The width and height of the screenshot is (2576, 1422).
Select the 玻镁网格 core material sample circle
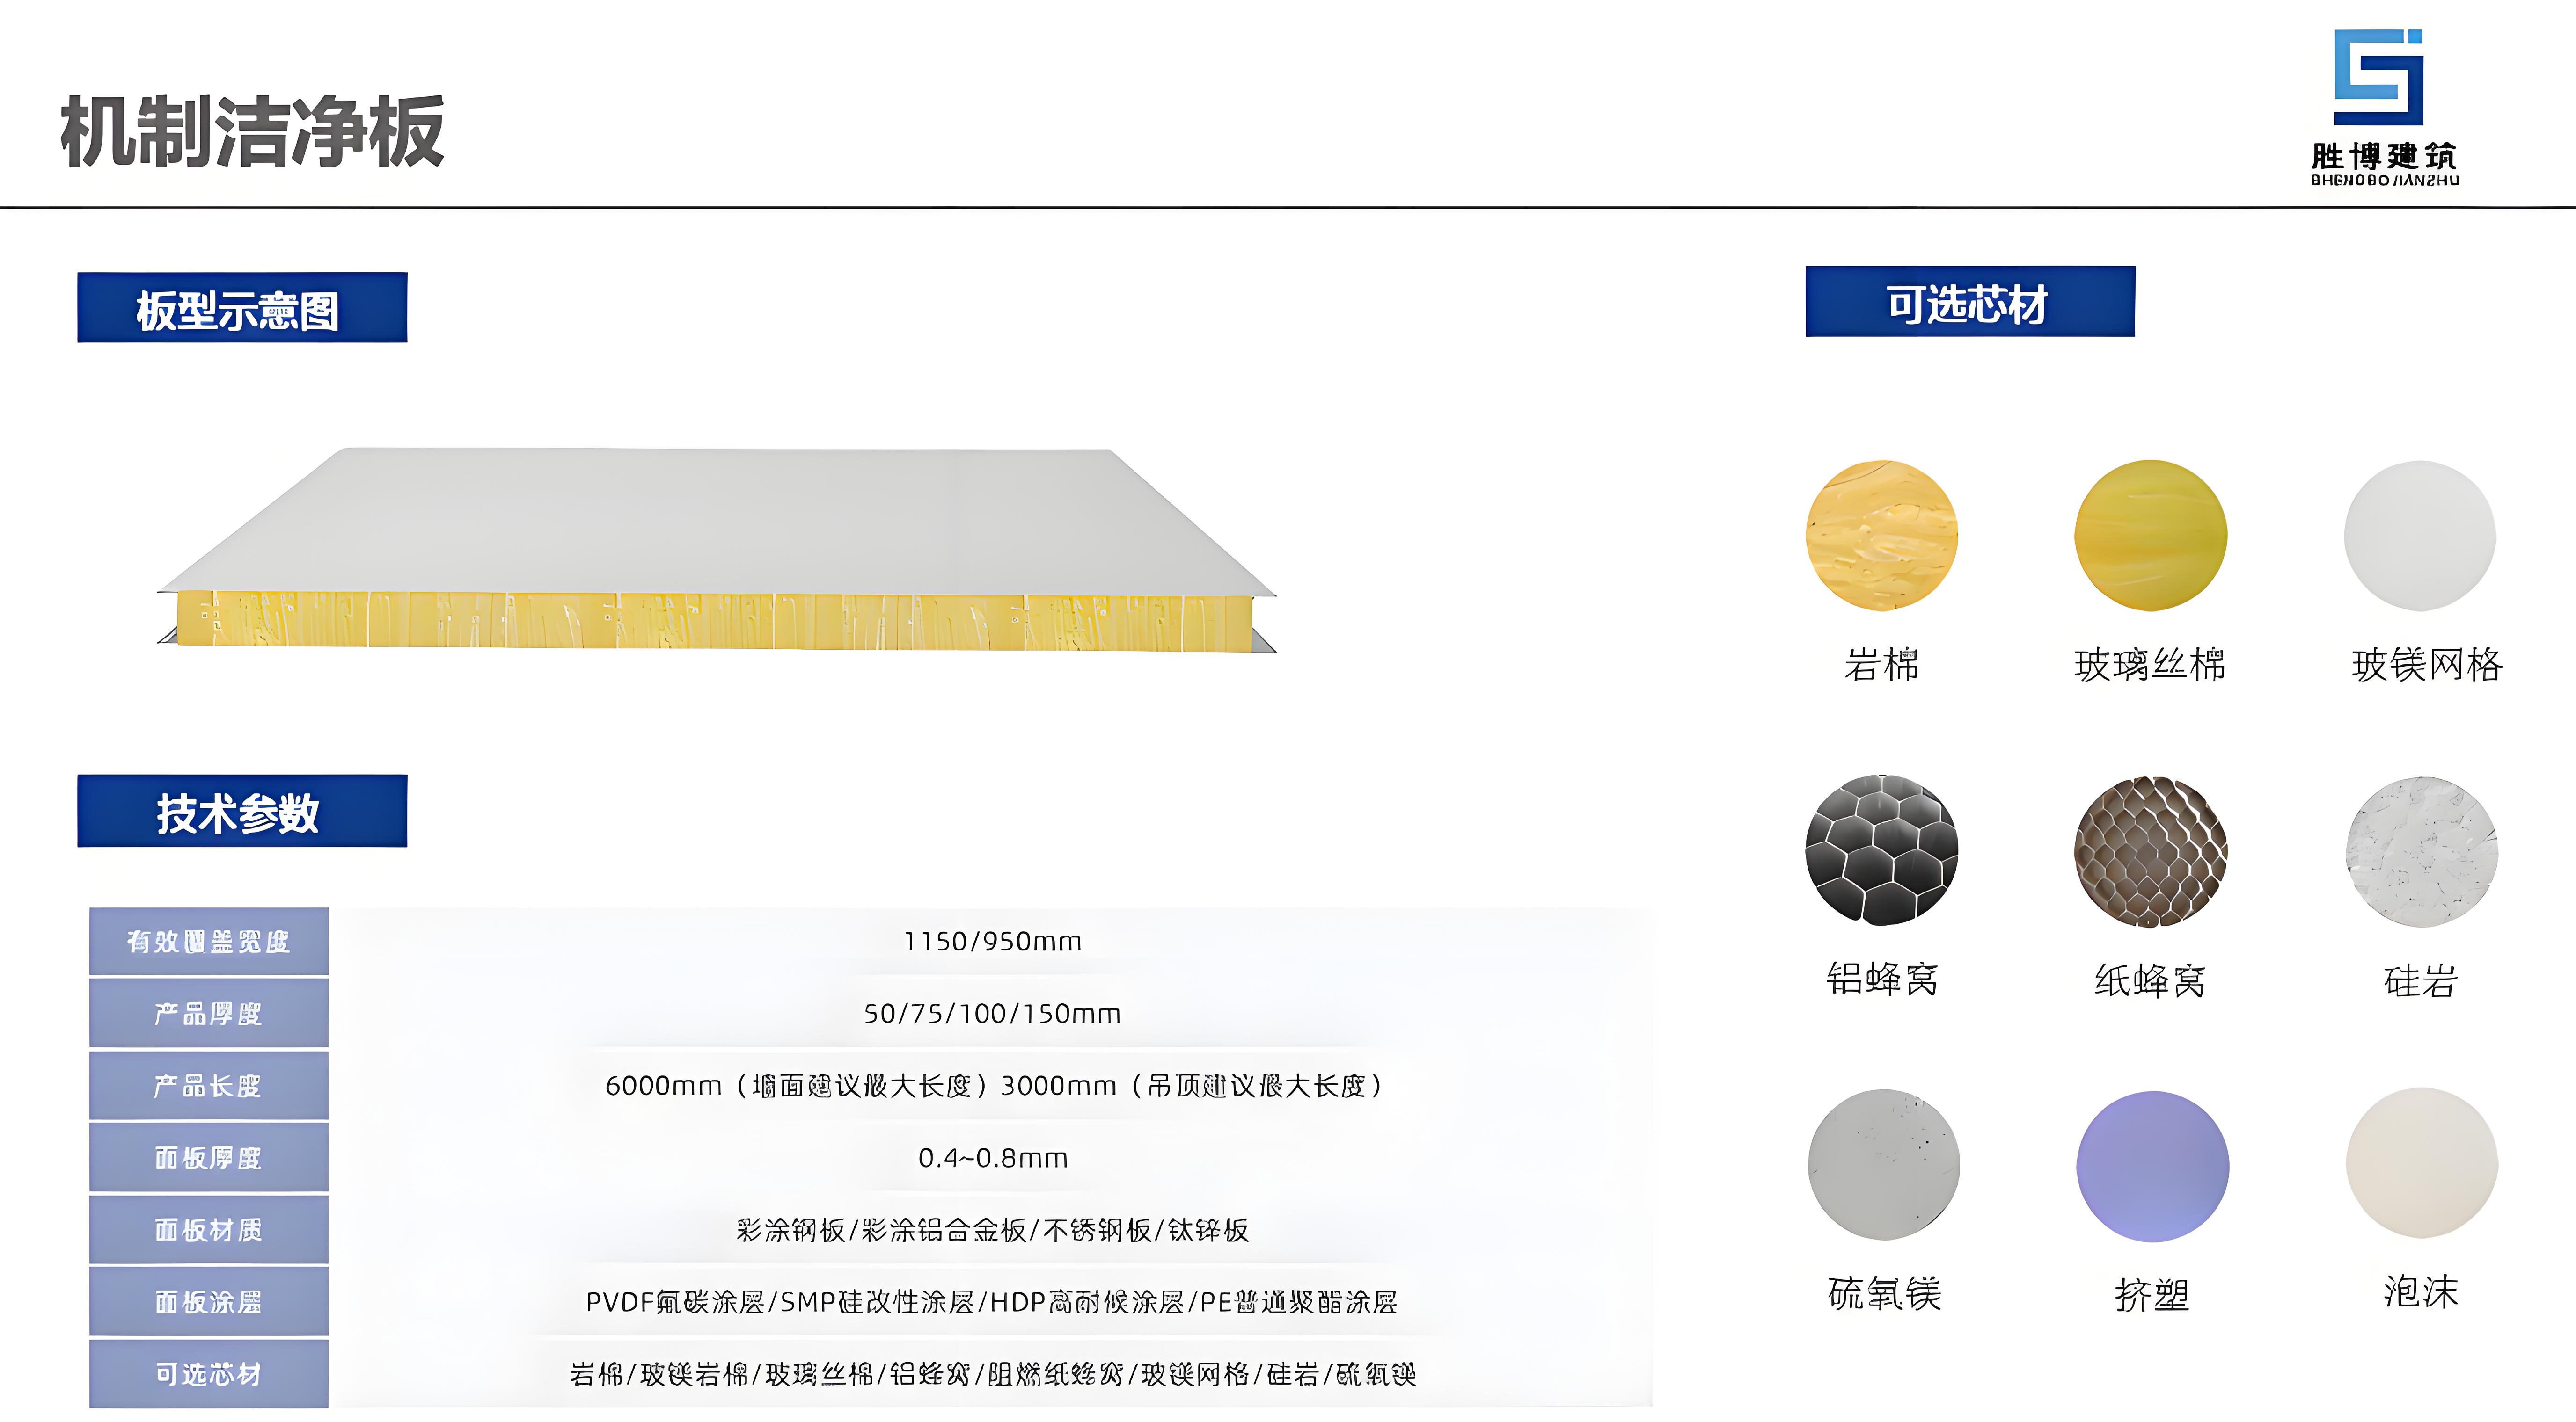[x=2420, y=536]
